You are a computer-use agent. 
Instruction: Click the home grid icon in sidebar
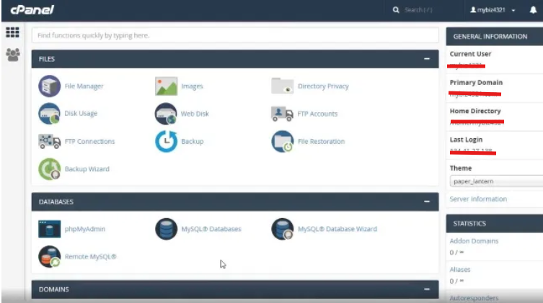[12, 32]
